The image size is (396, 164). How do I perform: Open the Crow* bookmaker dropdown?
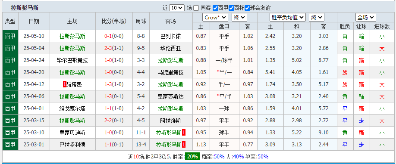tap(215, 17)
